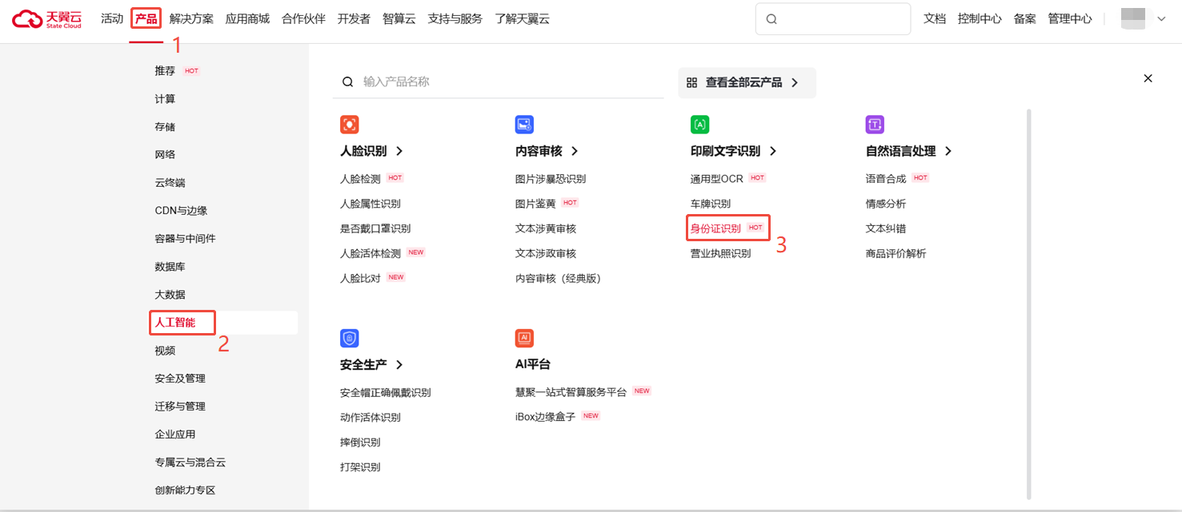Click the magnifier icon in top search box
The width and height of the screenshot is (1182, 512).
coord(771,19)
